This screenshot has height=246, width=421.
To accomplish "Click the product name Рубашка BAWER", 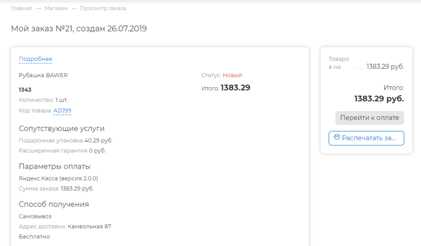I will pyautogui.click(x=43, y=75).
